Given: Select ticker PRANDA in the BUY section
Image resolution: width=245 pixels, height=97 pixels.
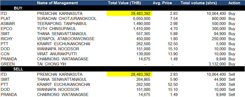Looking at the screenshot, I should click(9, 59).
